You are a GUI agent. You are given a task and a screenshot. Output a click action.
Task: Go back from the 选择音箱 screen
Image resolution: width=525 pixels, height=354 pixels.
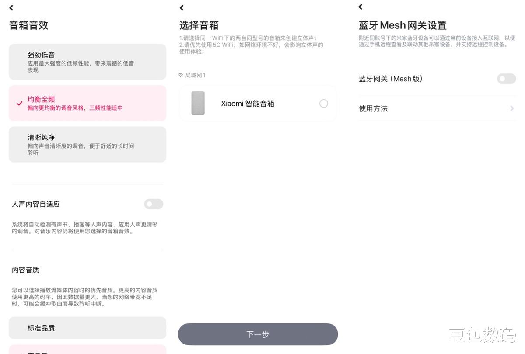[x=182, y=8]
